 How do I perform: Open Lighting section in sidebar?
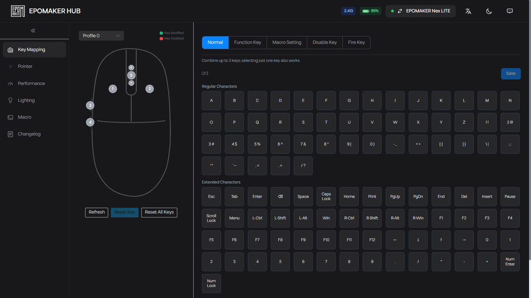(x=34, y=100)
